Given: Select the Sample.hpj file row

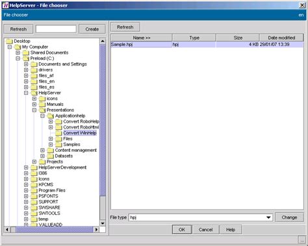Looking at the screenshot, I should pyautogui.click(x=207, y=44).
